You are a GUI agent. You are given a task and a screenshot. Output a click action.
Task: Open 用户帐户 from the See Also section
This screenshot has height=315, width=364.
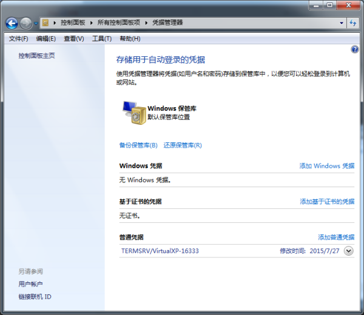click(31, 284)
